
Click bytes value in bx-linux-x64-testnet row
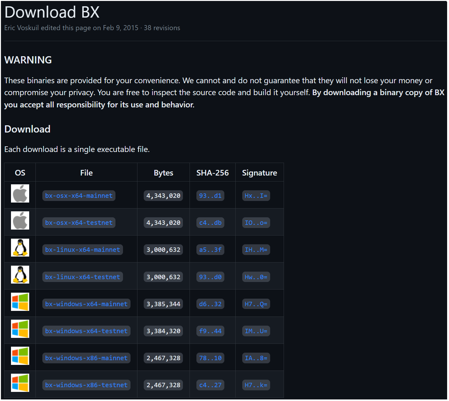163,277
